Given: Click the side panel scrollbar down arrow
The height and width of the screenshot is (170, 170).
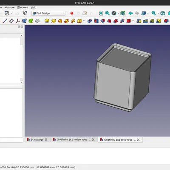Looking at the screenshot, I should tap(21, 82).
